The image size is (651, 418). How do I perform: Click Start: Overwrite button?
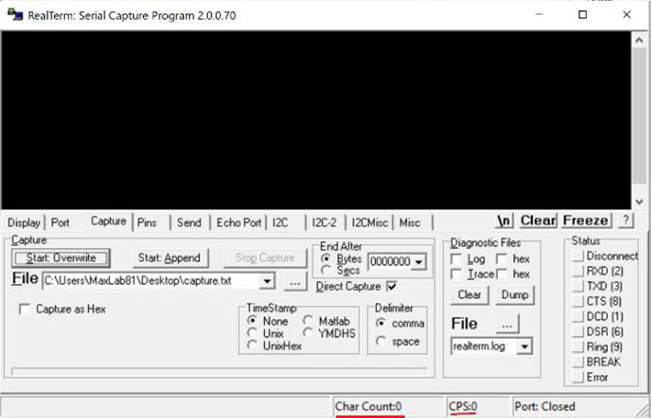61,258
